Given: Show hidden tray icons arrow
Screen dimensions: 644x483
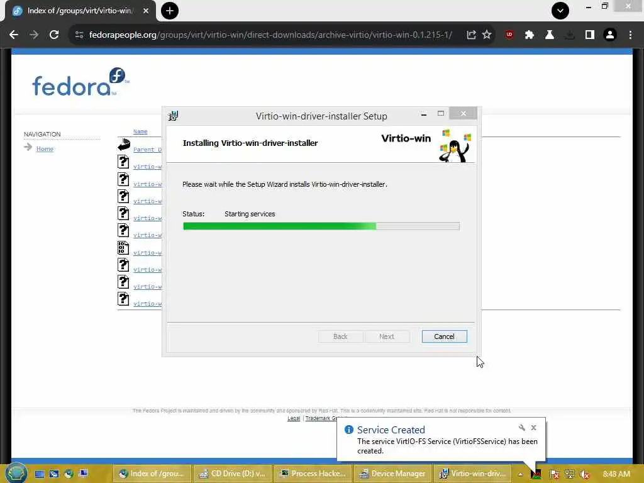Looking at the screenshot, I should tap(520, 474).
